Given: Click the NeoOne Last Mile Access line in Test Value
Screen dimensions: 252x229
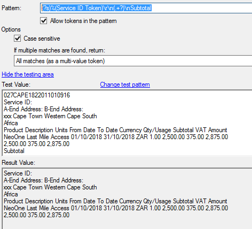Looking at the screenshot, I should (x=116, y=137).
